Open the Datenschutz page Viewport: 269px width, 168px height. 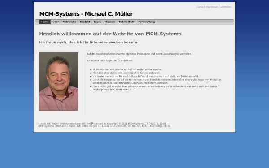point(126,22)
